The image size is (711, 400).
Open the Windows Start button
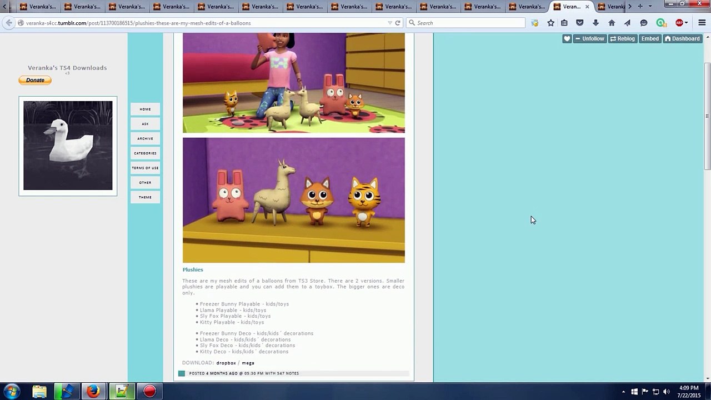[x=12, y=391]
